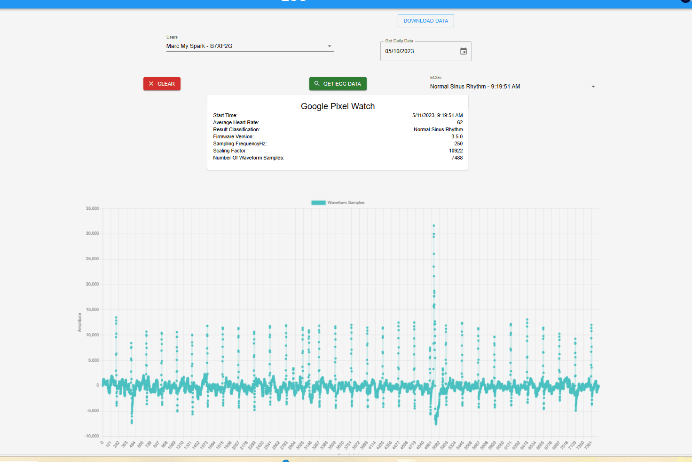
Task: Open the calendar date picker icon
Action: click(463, 51)
